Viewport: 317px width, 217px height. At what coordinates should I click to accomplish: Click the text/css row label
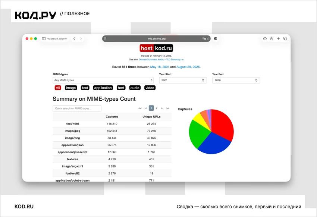pos(72,159)
